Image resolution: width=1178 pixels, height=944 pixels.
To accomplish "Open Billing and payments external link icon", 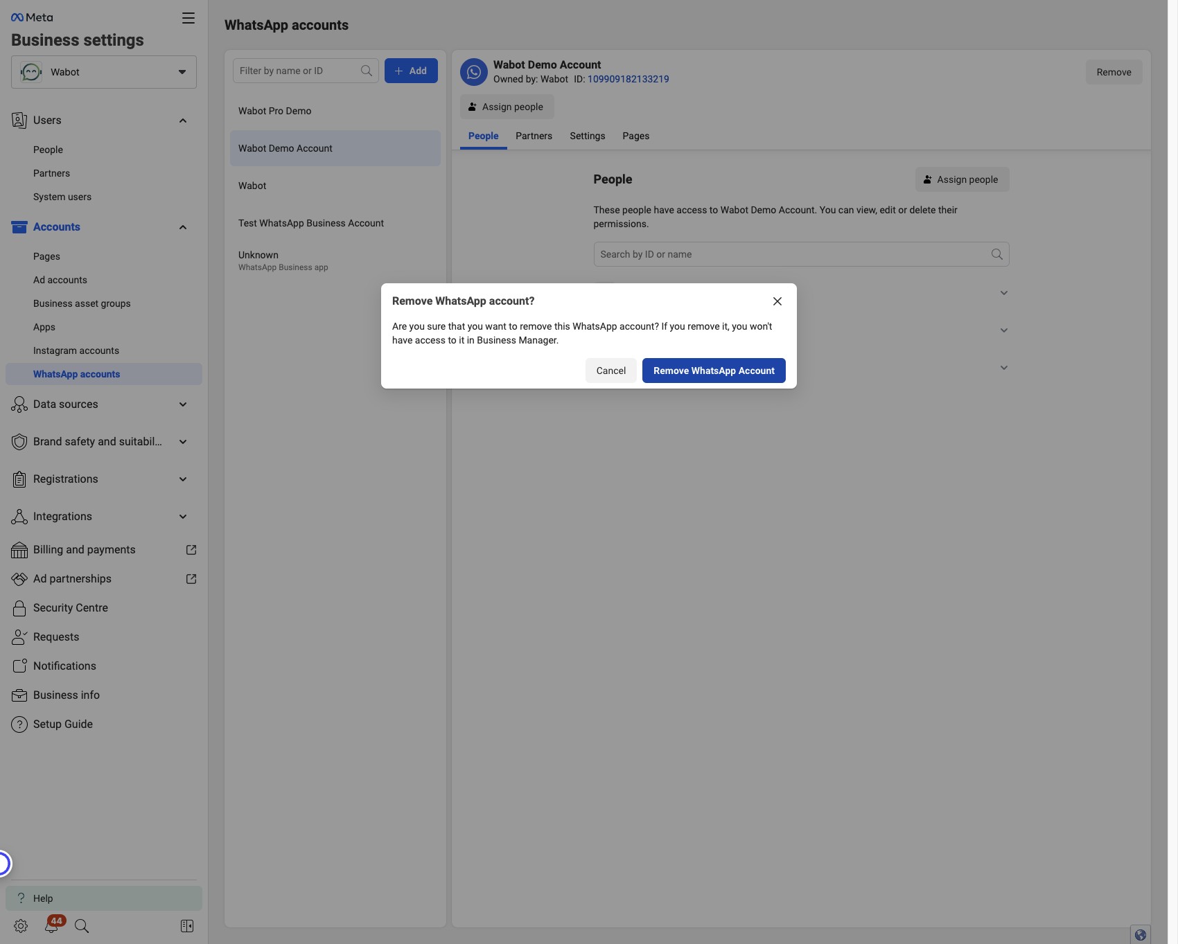I will click(191, 550).
